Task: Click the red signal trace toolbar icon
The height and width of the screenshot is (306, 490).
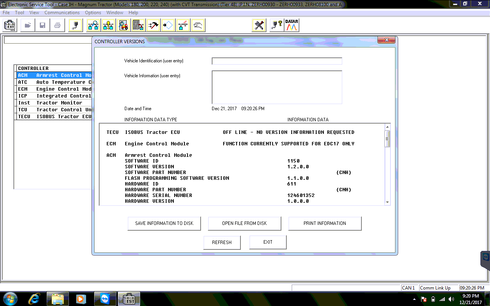Action: (x=183, y=26)
